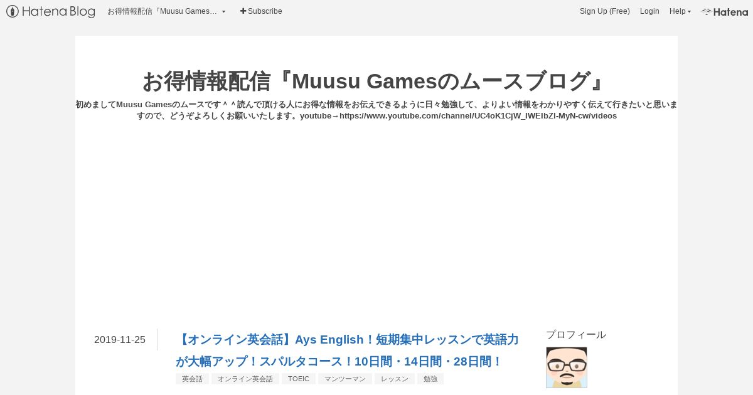Open the profile avatar image
753x395 pixels.
point(567,367)
